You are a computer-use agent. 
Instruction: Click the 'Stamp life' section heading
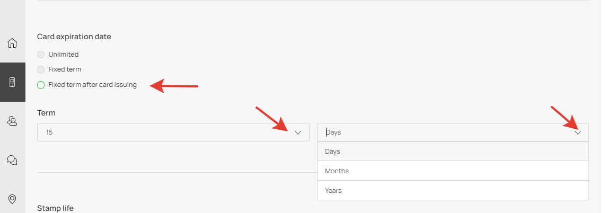55,208
